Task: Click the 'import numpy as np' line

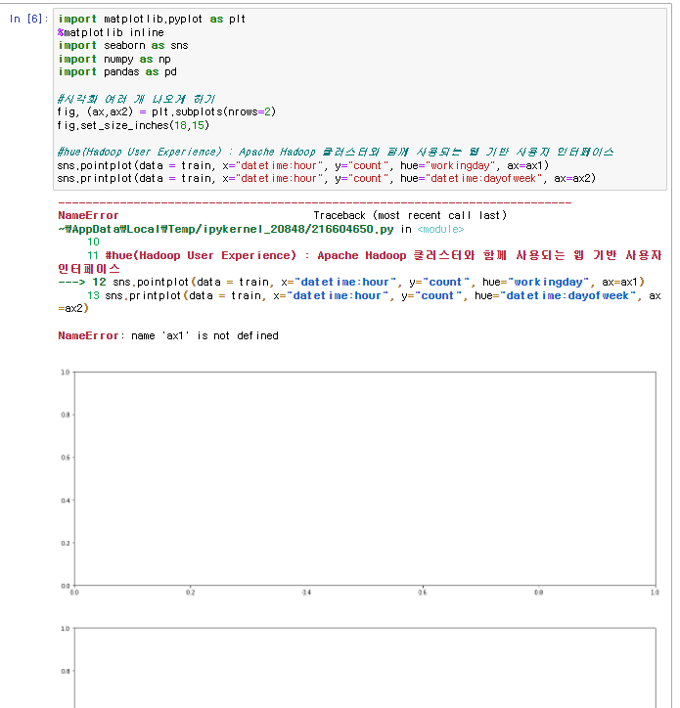Action: (x=114, y=59)
